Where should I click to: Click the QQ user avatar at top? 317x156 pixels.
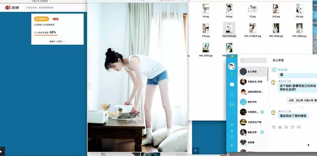pos(231,66)
